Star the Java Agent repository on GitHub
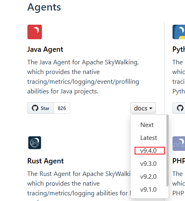The image size is (185, 201). (41, 108)
